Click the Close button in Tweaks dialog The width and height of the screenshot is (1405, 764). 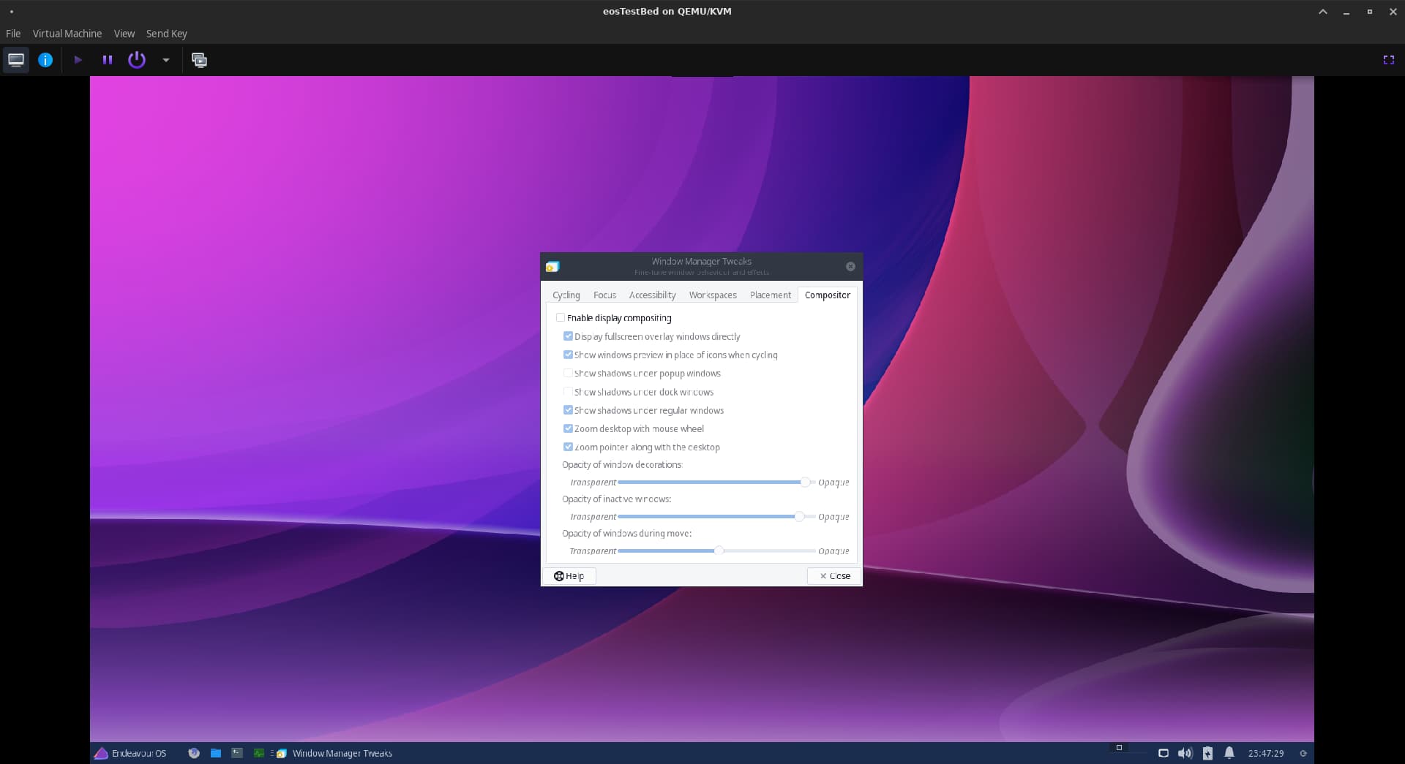tap(834, 576)
